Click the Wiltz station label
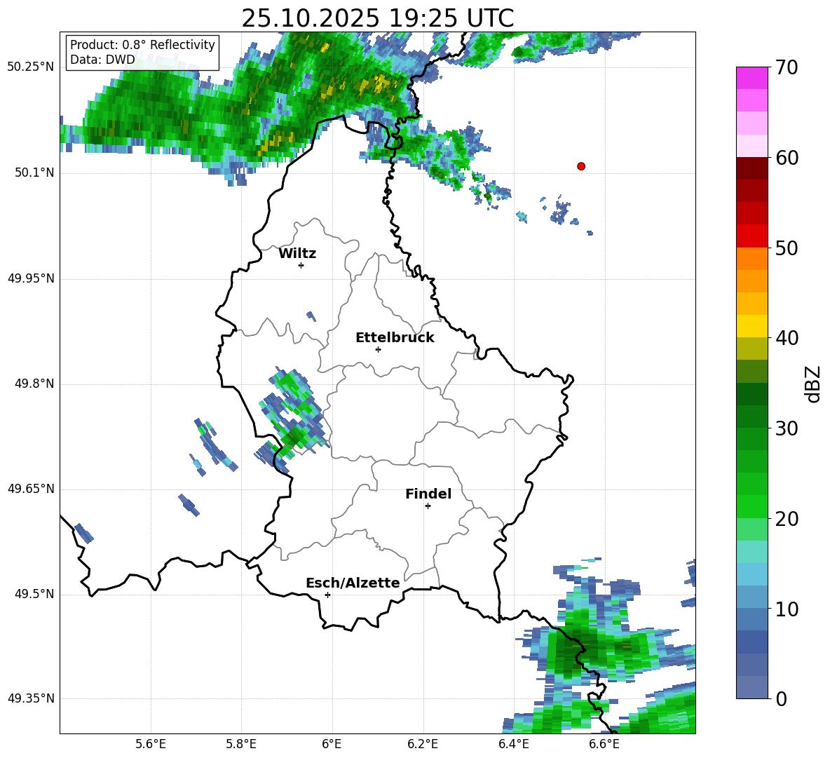This screenshot has width=830, height=758. click(297, 254)
